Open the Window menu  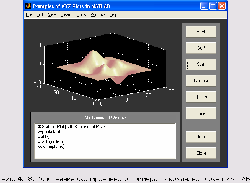click(x=98, y=14)
